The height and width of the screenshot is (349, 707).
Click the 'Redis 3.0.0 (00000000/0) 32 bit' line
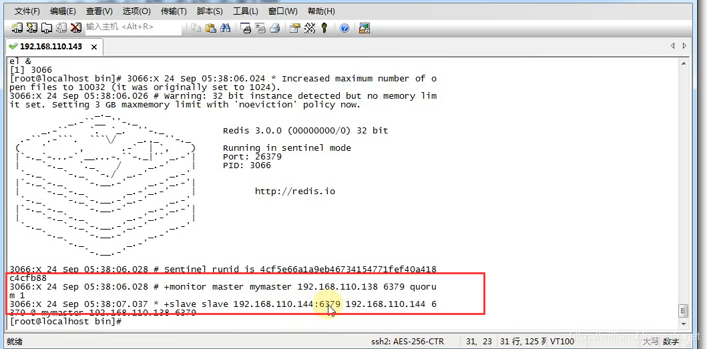click(x=305, y=131)
